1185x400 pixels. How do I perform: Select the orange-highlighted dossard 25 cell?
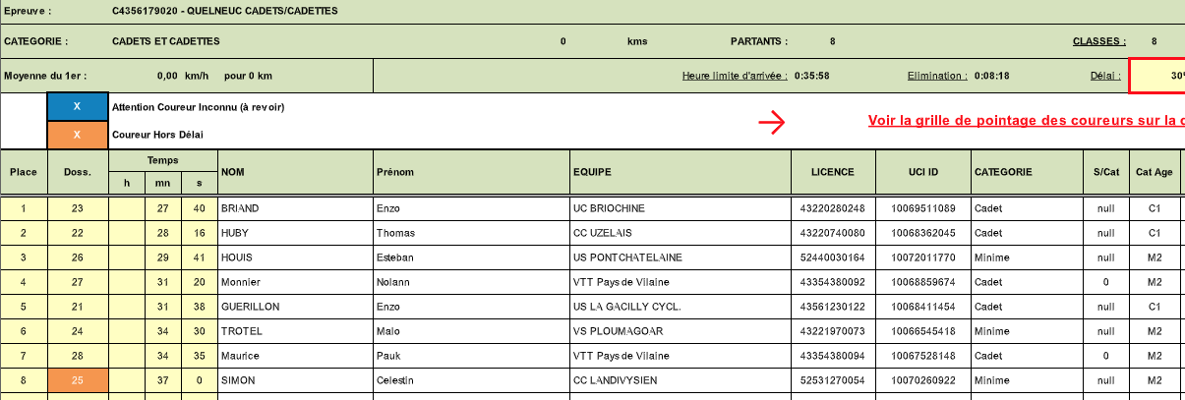click(77, 380)
